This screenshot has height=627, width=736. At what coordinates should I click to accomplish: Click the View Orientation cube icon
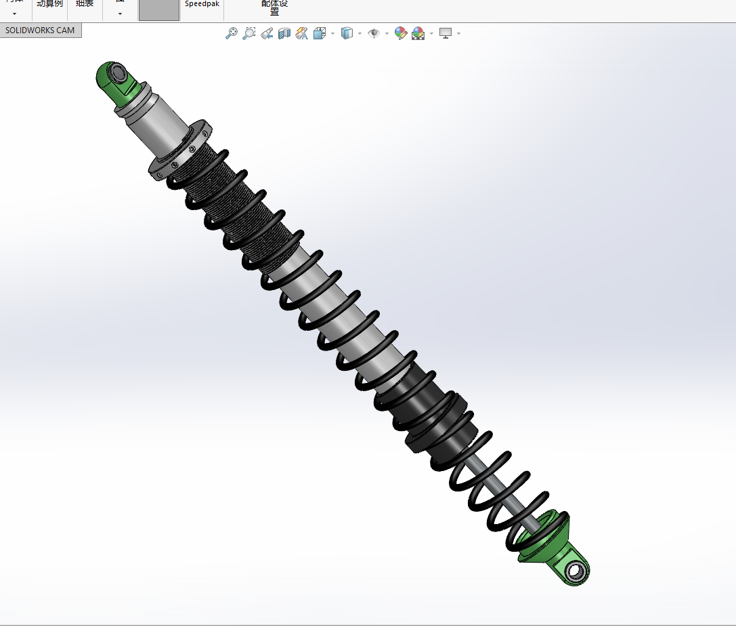coord(320,33)
